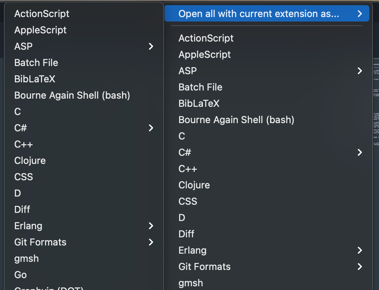The width and height of the screenshot is (379, 290).
Task: Expand the Erlang arrow in the main syntax list
Action: [151, 226]
